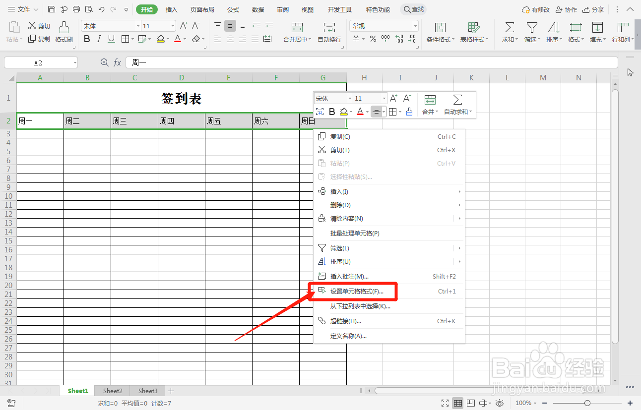
Task: Click column header K
Action: 471,77
